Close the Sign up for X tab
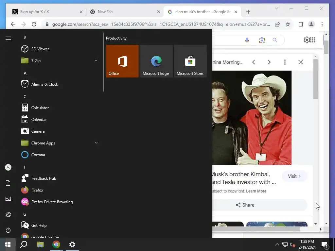Screen dimensions: 335x251 [81, 12]
